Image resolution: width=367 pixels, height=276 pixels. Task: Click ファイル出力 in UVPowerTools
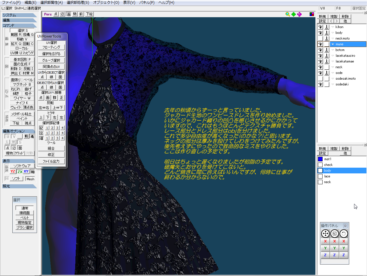click(51, 161)
